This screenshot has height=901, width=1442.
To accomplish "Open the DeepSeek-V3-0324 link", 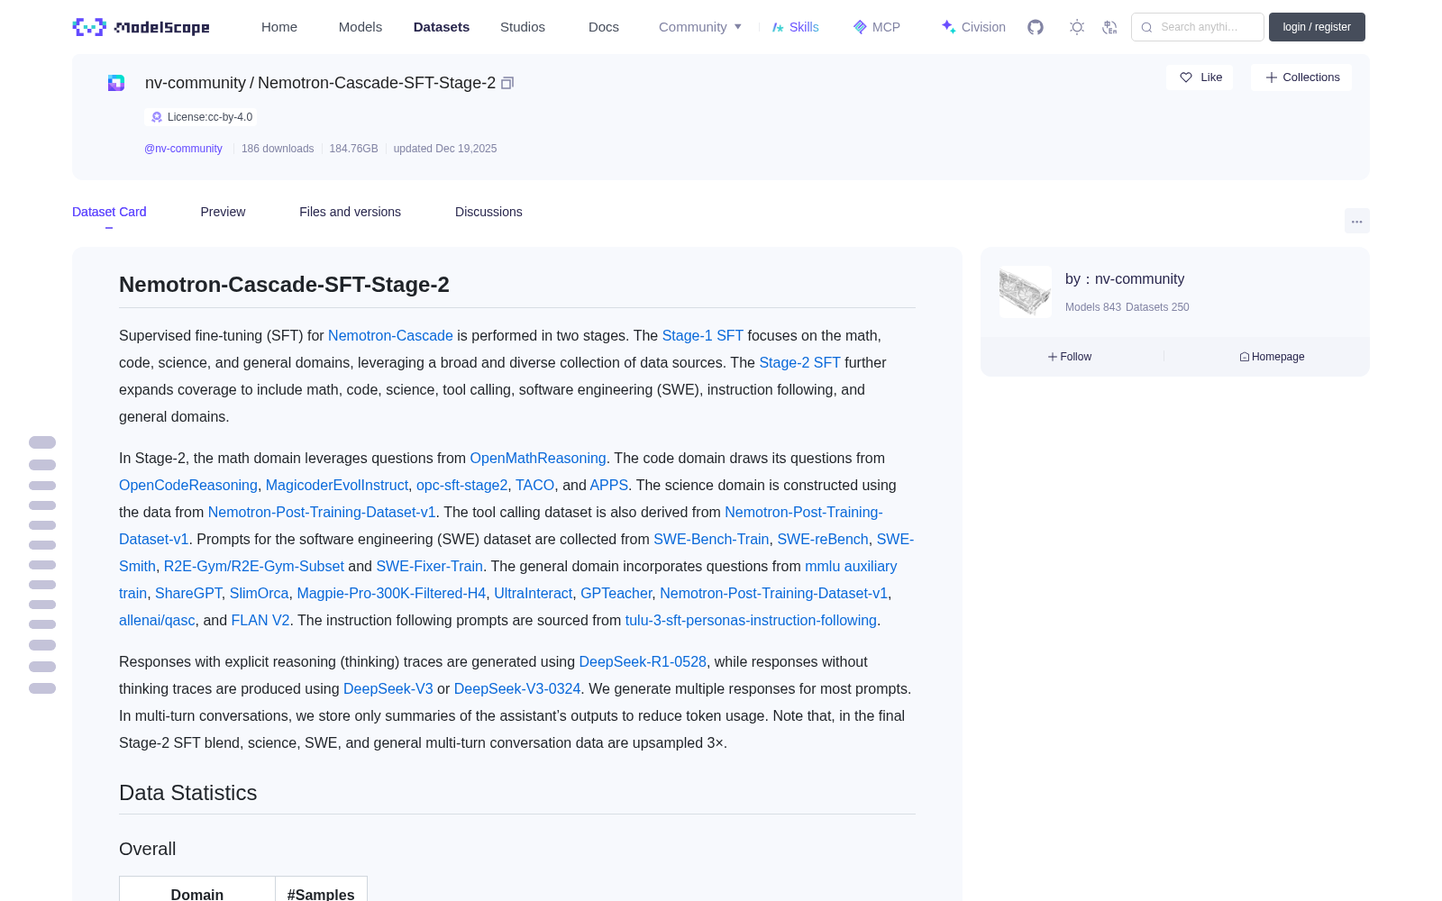I will [517, 688].
